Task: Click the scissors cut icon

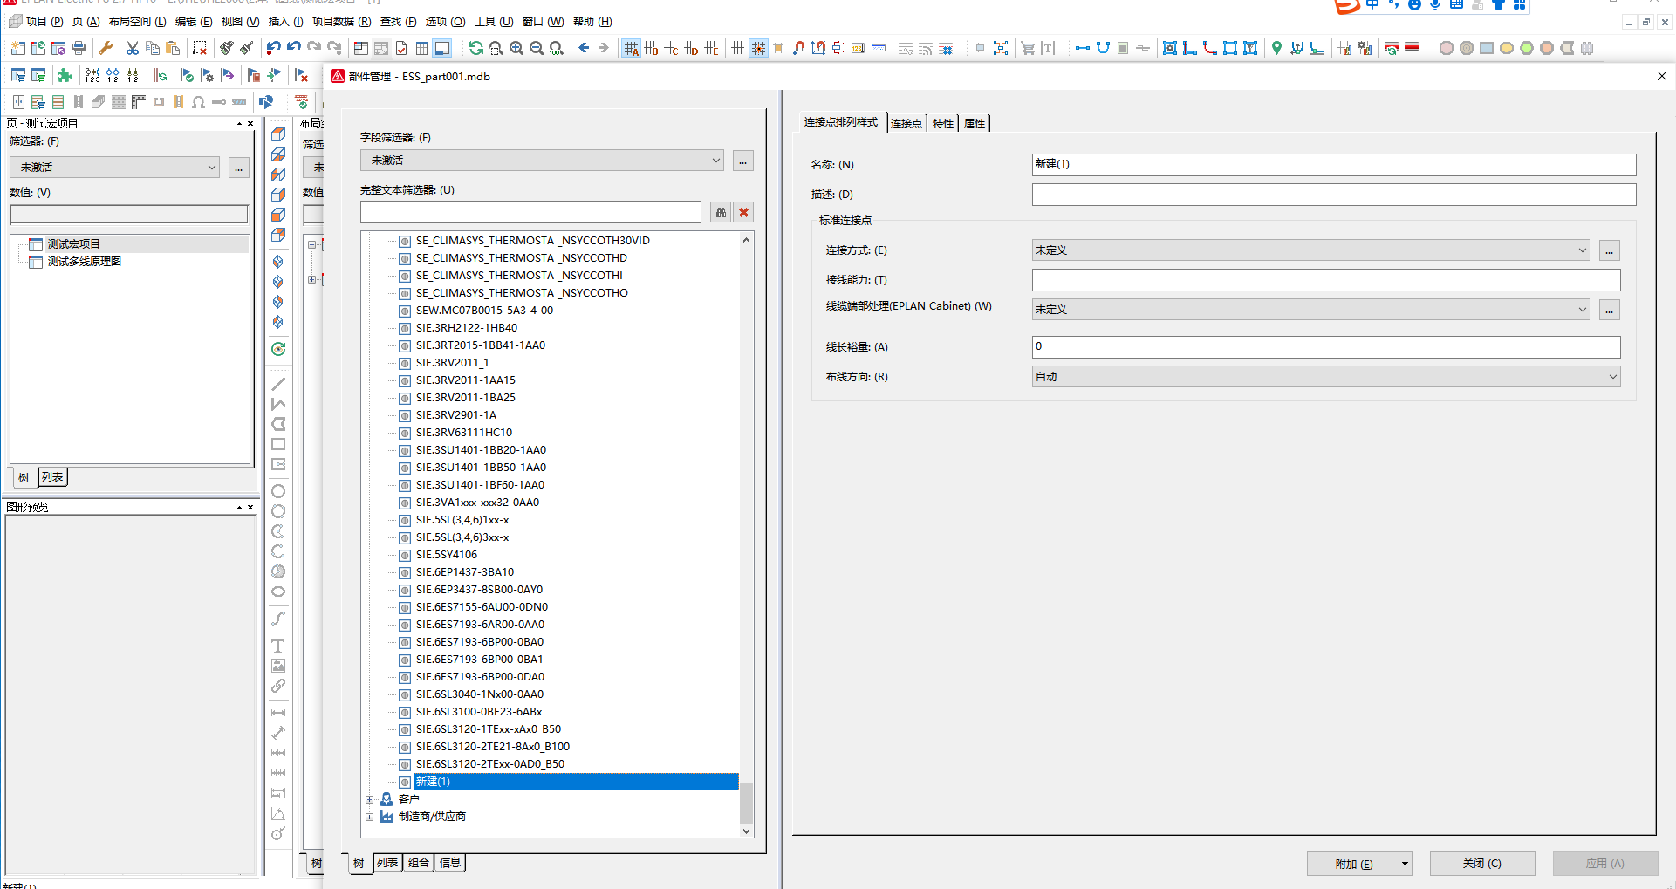Action: (x=133, y=48)
